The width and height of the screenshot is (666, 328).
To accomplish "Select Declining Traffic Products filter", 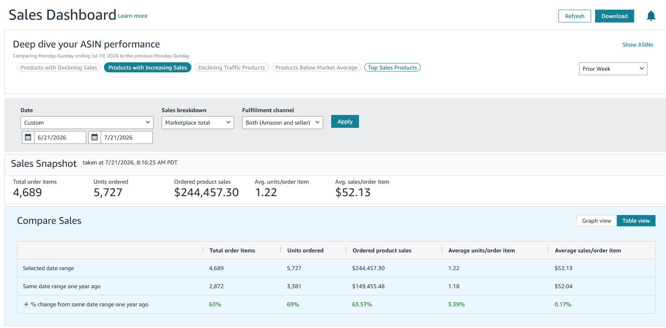I will coord(232,68).
